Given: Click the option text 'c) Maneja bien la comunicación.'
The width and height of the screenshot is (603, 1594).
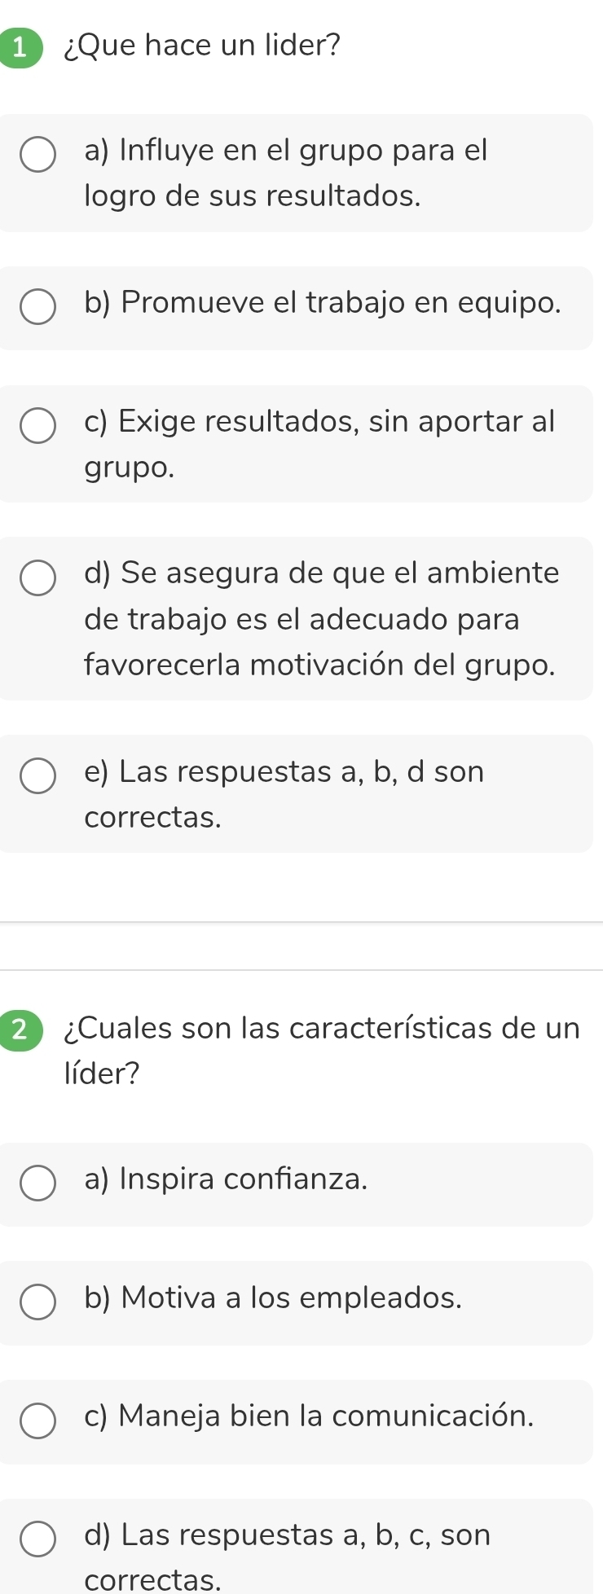Looking at the screenshot, I should (309, 1416).
